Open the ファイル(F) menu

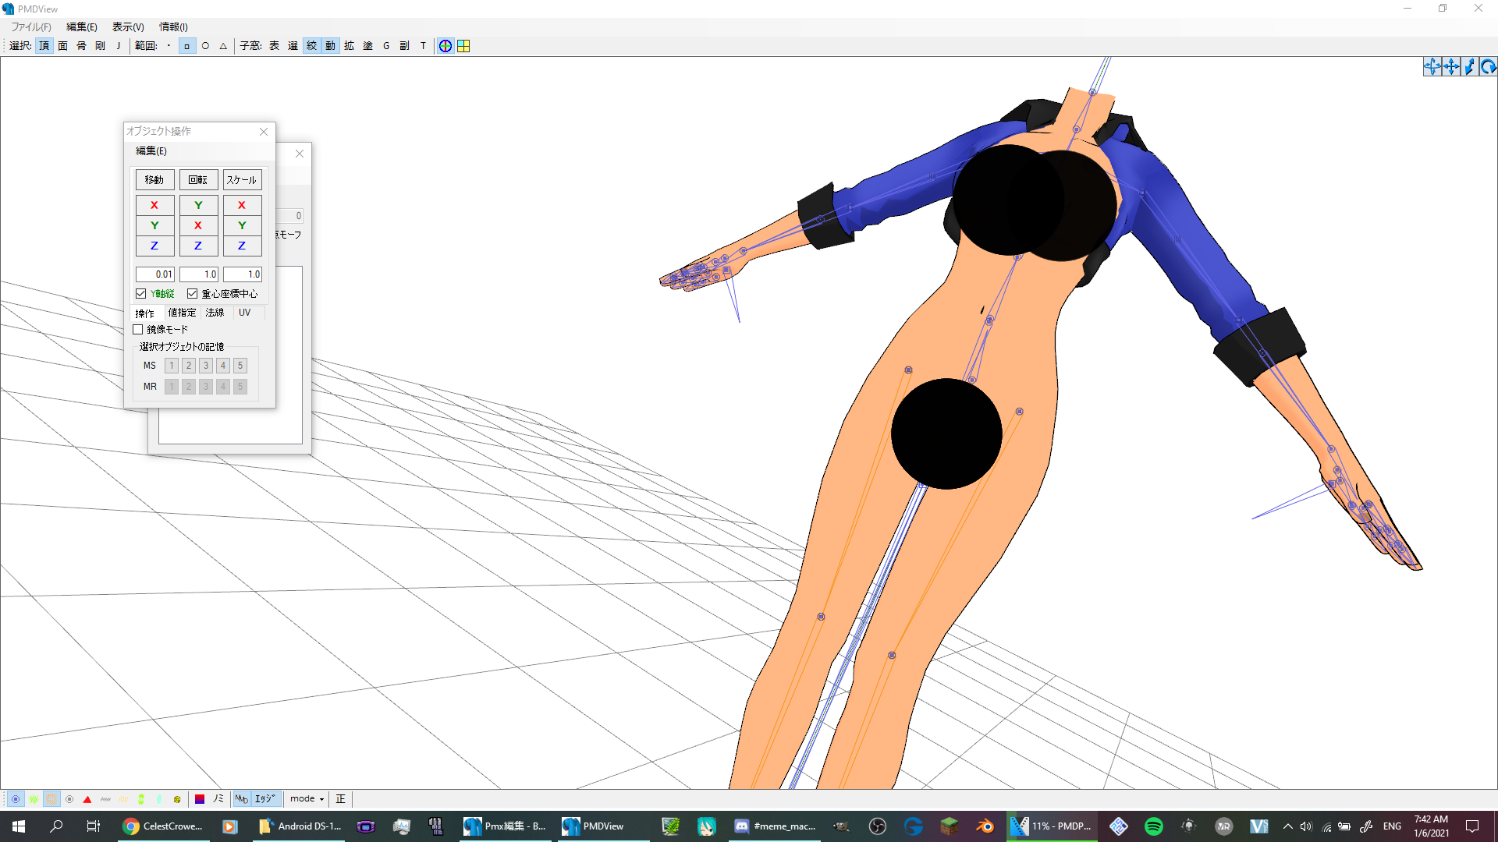point(31,27)
